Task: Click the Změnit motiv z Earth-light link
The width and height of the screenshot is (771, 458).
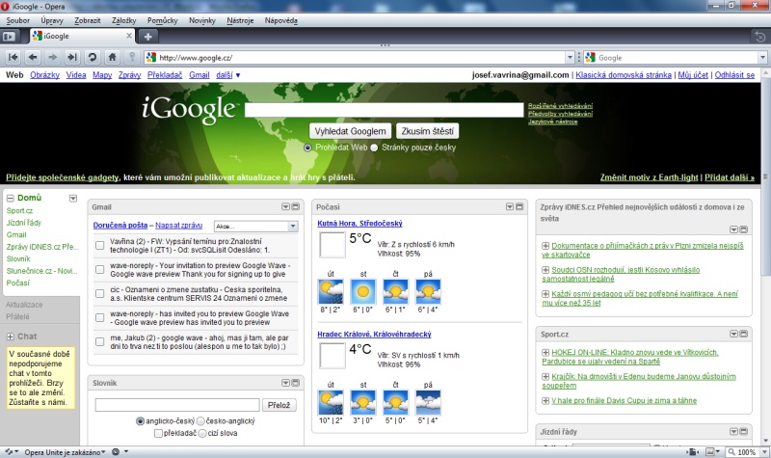Action: 649,177
